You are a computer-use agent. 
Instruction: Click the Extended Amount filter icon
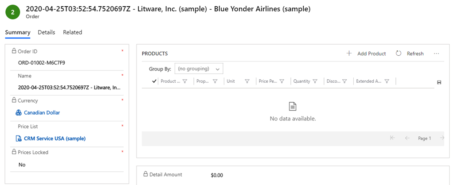pyautogui.click(x=387, y=81)
